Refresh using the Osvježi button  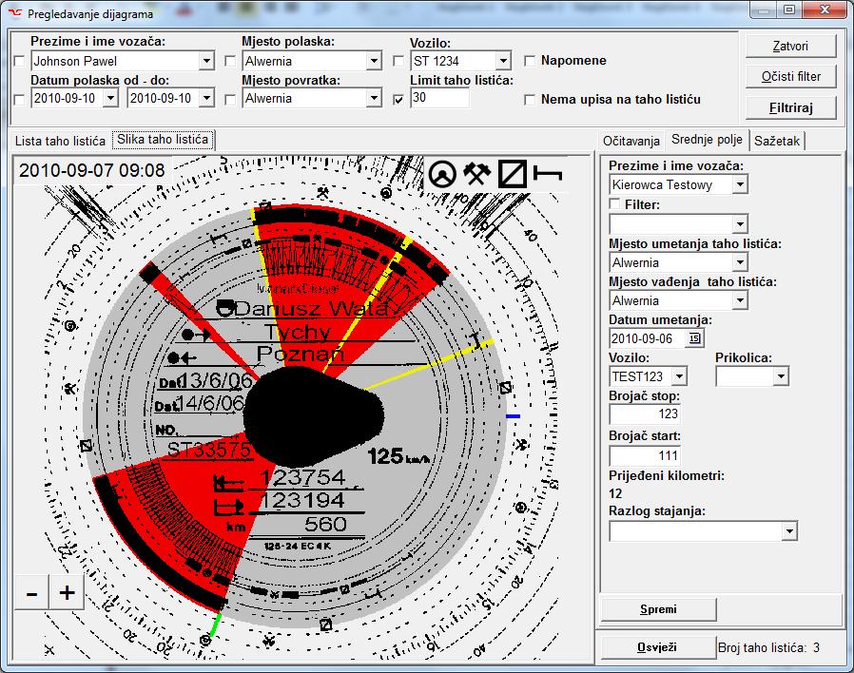657,647
